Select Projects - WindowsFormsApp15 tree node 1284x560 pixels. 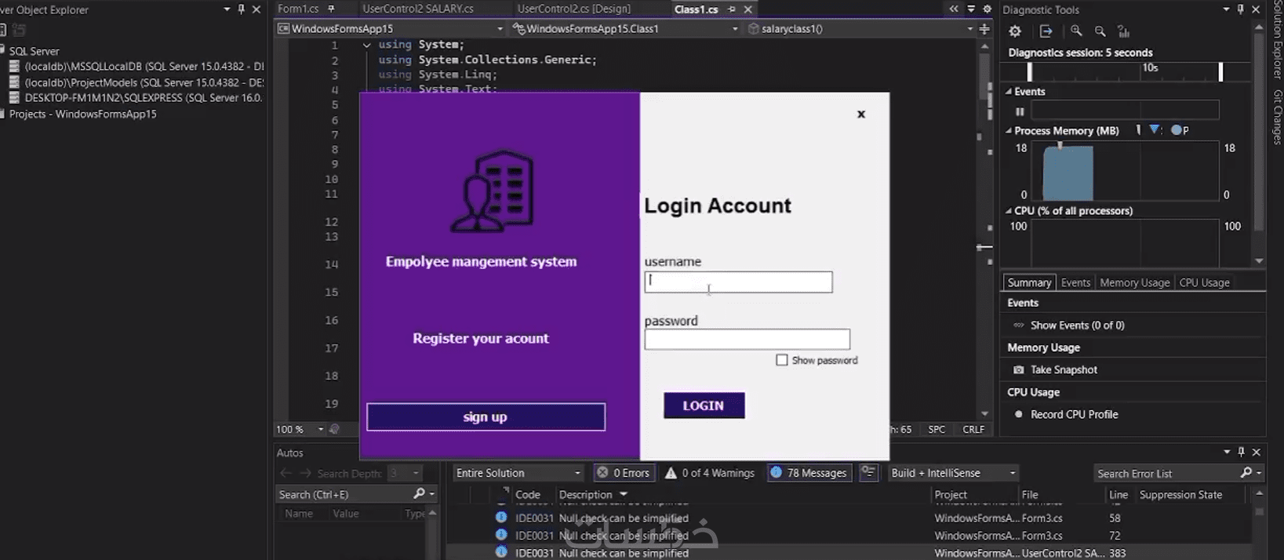[82, 114]
